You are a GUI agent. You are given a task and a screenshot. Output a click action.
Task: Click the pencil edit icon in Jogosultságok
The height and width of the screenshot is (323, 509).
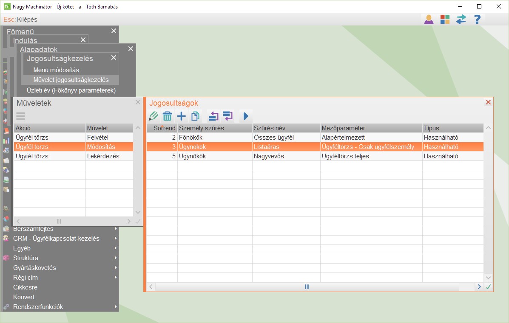[154, 116]
